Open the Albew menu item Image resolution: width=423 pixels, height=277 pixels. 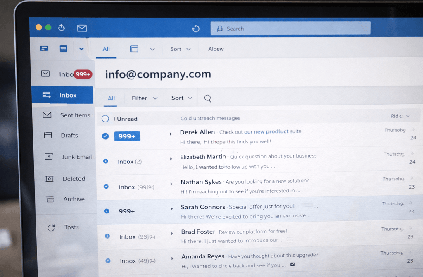click(x=216, y=49)
